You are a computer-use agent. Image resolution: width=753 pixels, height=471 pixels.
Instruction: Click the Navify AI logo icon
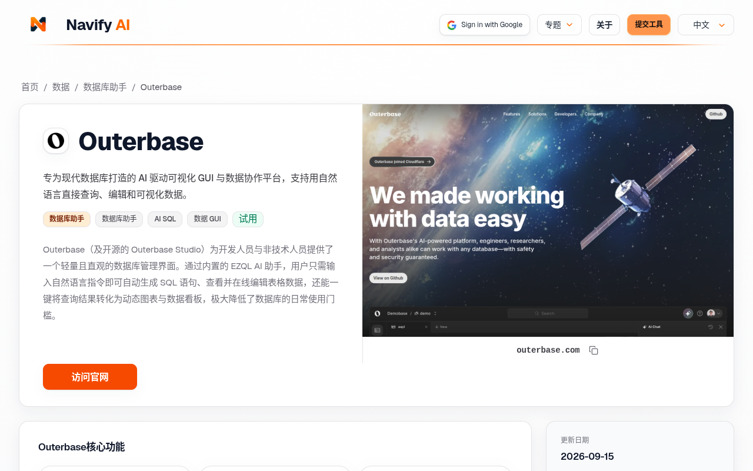tap(38, 24)
